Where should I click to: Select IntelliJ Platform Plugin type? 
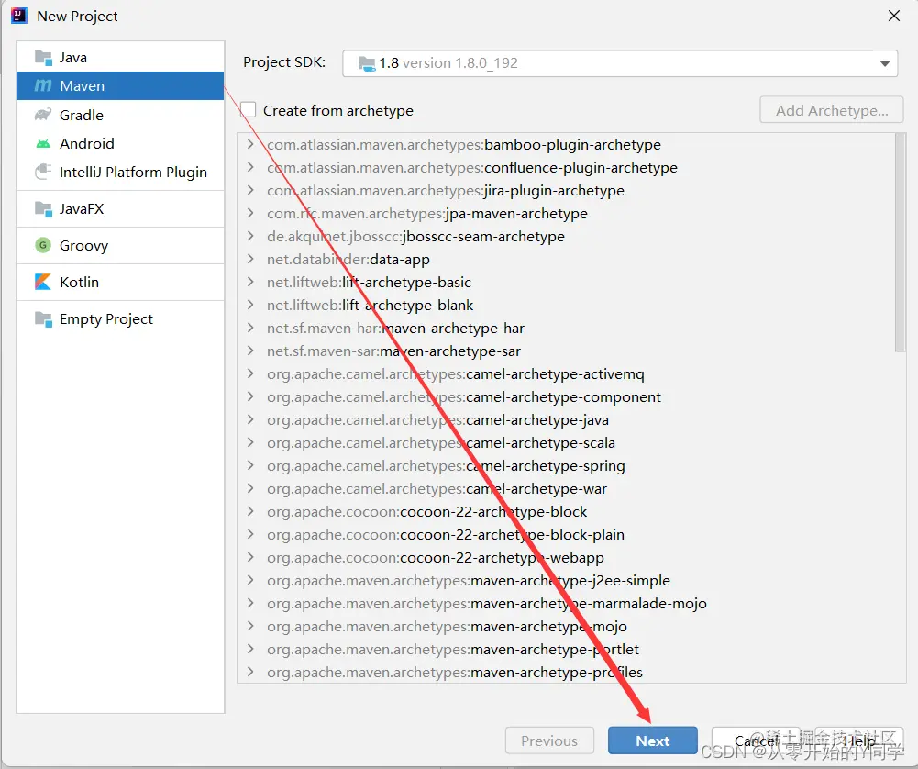coord(120,172)
